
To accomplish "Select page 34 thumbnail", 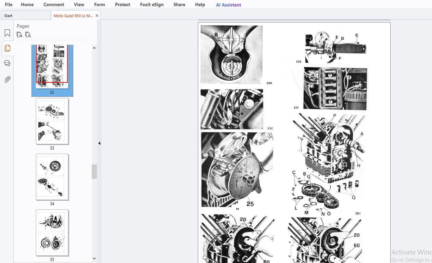I will (52, 177).
